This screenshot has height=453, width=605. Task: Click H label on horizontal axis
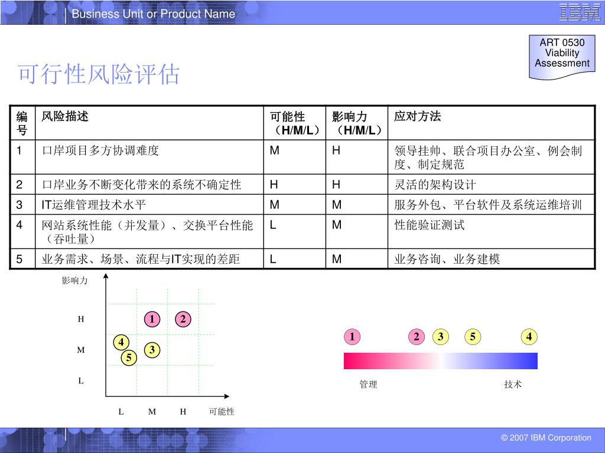(183, 412)
